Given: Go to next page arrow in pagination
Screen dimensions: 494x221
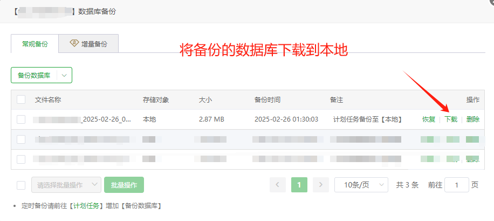Looking at the screenshot, I should [x=320, y=185].
